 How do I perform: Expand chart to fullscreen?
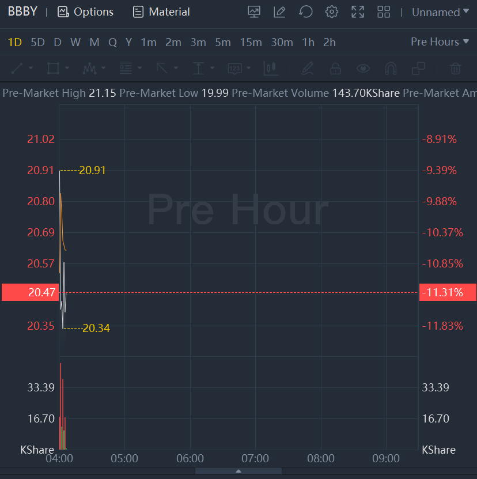[x=358, y=12]
